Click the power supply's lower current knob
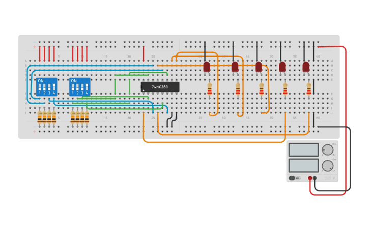 327,166
